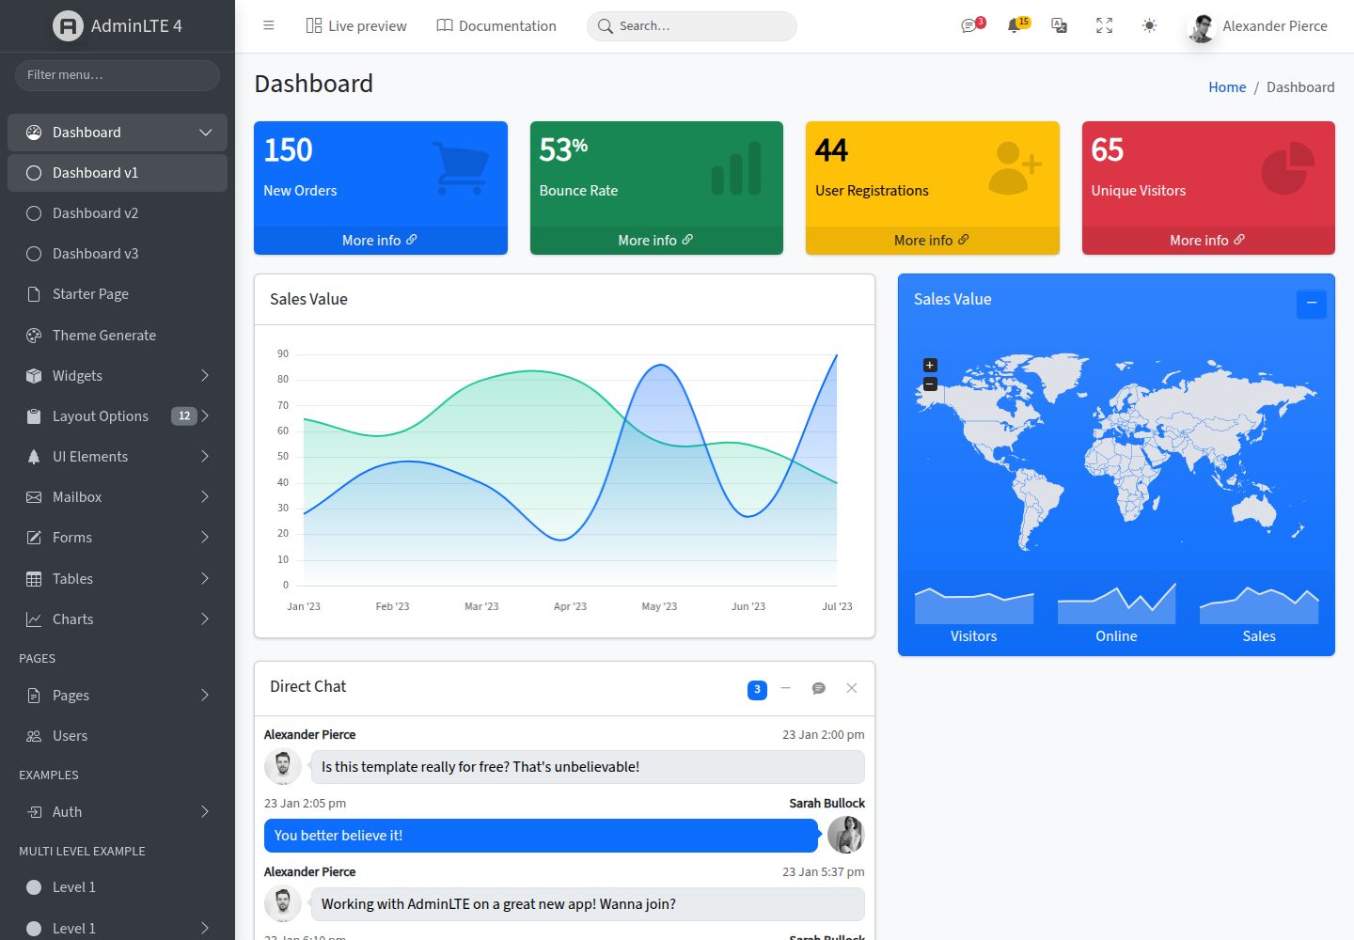Click the AdminLTE 4 logo
The height and width of the screenshot is (940, 1354).
118,25
